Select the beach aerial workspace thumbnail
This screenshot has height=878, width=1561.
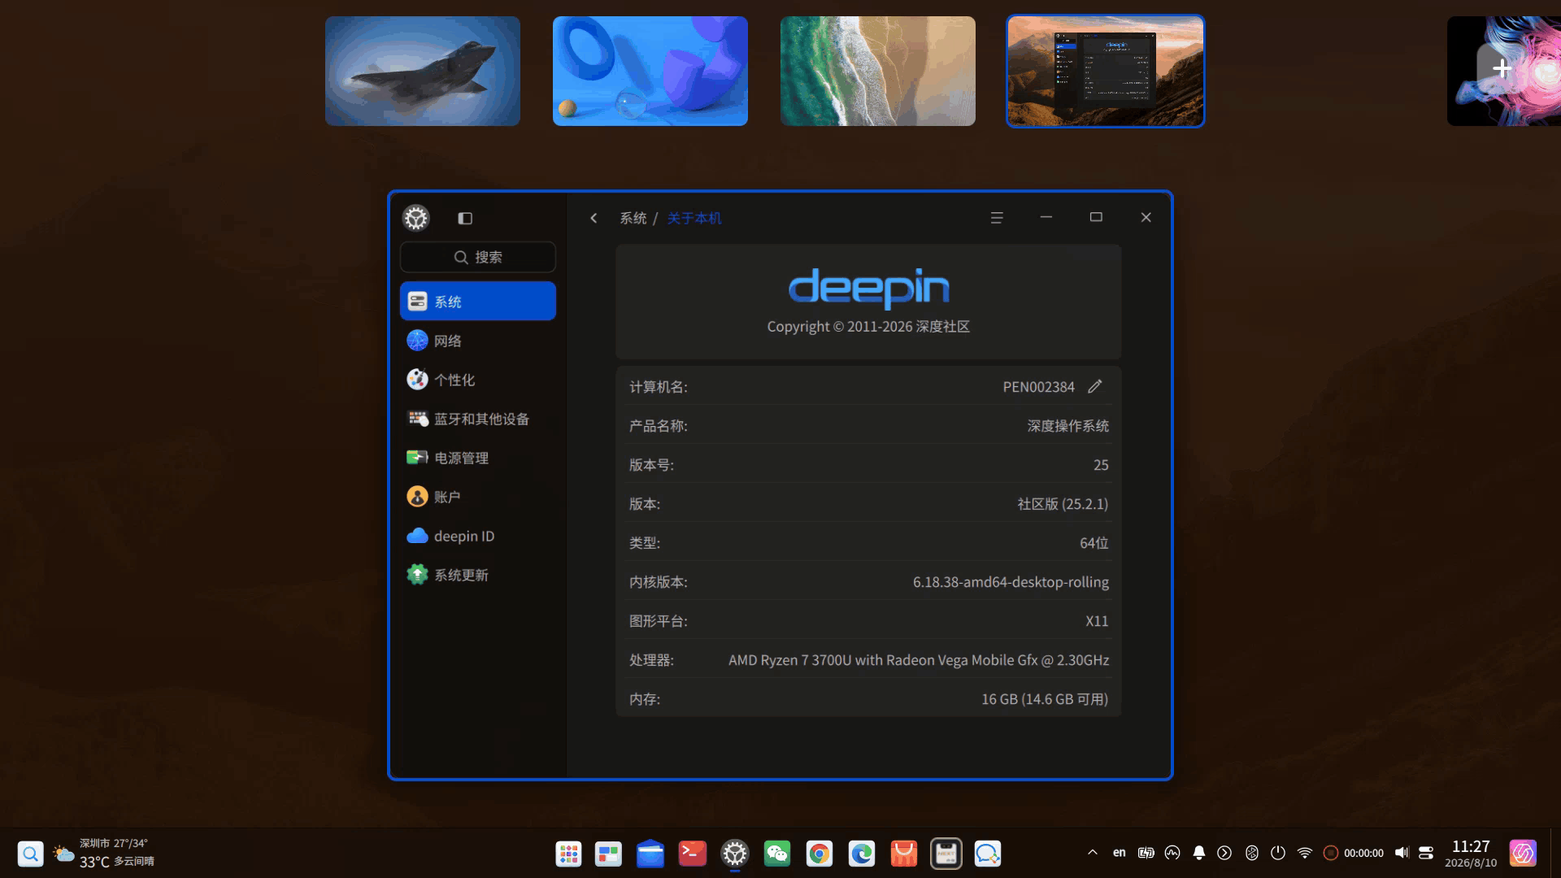878,71
